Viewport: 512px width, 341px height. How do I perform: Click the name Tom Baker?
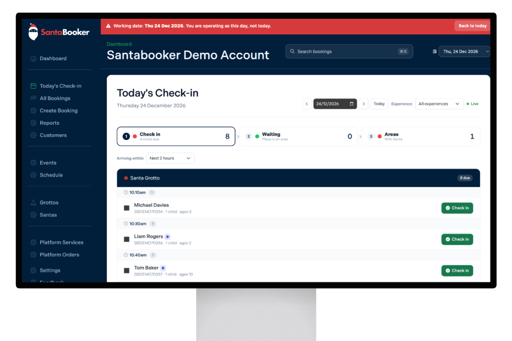point(146,268)
